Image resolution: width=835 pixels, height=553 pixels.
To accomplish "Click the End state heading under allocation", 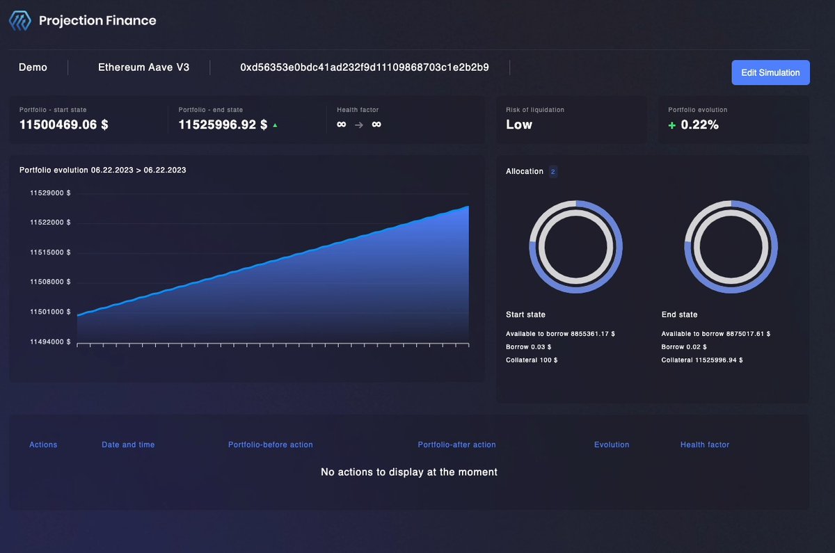I will tap(679, 315).
